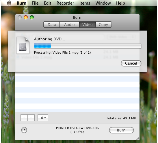Viewport: 158px width, 143px height.
Task: Open the Apple menu
Action: coord(9,3)
